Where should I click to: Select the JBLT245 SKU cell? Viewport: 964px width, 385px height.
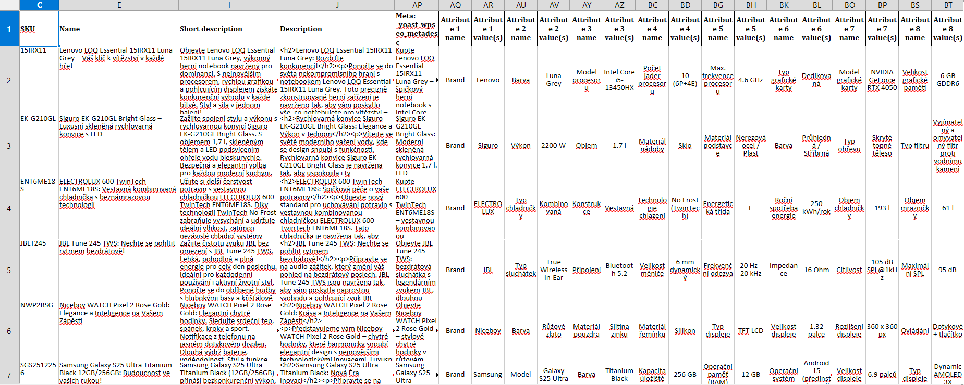(x=39, y=269)
